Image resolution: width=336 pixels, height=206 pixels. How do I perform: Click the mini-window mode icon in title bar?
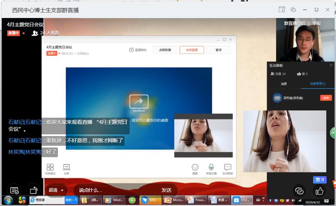point(293,10)
